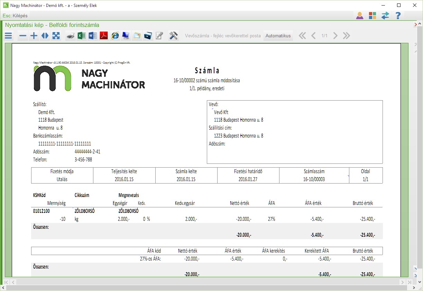Jump to the first page
Image resolution: width=423 pixels, height=291 pixels.
(302, 36)
